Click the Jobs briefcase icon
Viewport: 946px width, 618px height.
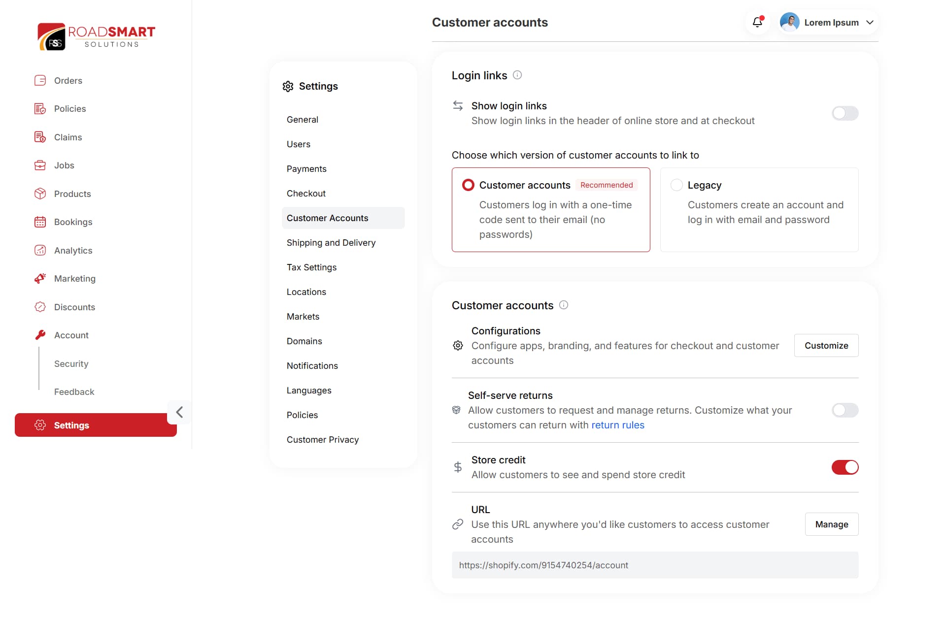40,165
